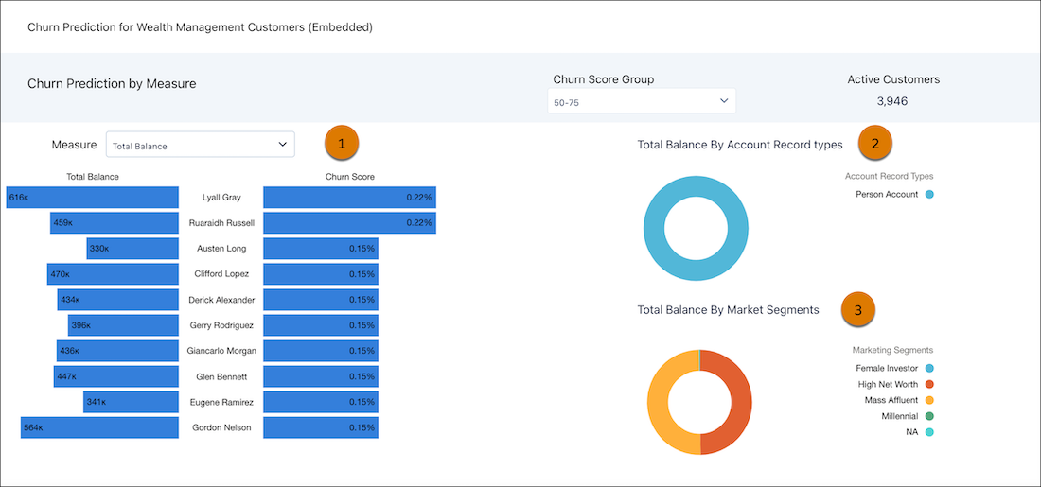The image size is (1041, 487).
Task: Click the Total Balance column header
Action: (x=93, y=177)
